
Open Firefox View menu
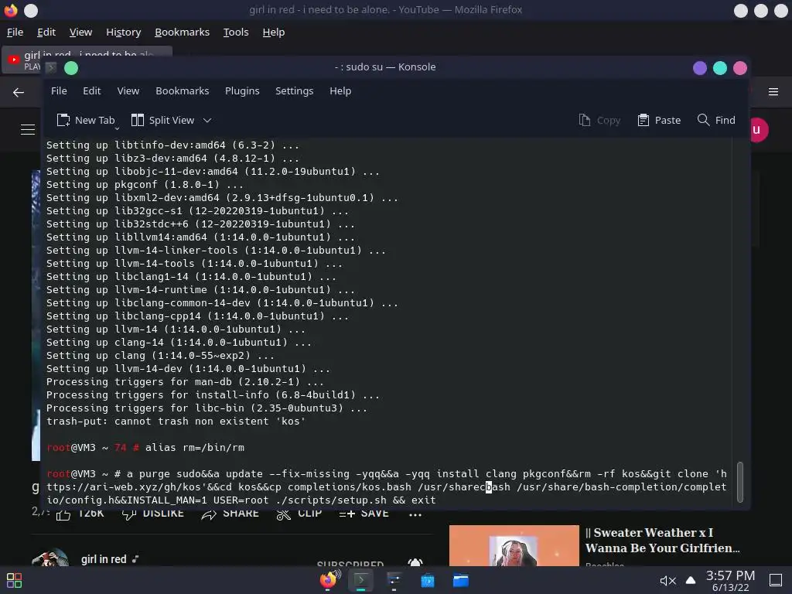[80, 32]
